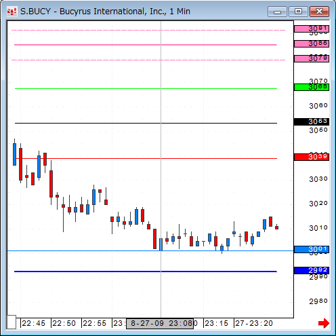Select the pink 3086 price label
The width and height of the screenshot is (336, 336).
coord(312,43)
